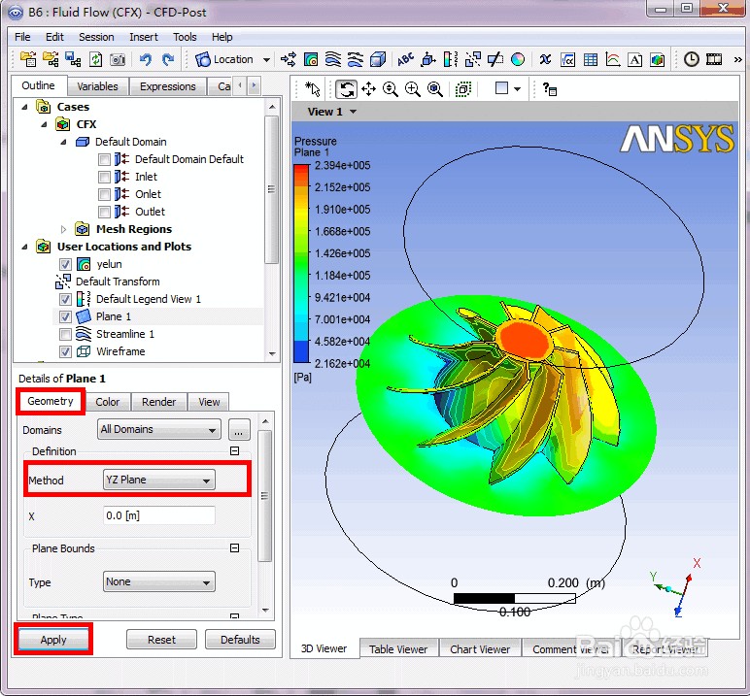The width and height of the screenshot is (750, 696).
Task: Insert a Contour plot via toolbar icon
Action: (311, 59)
